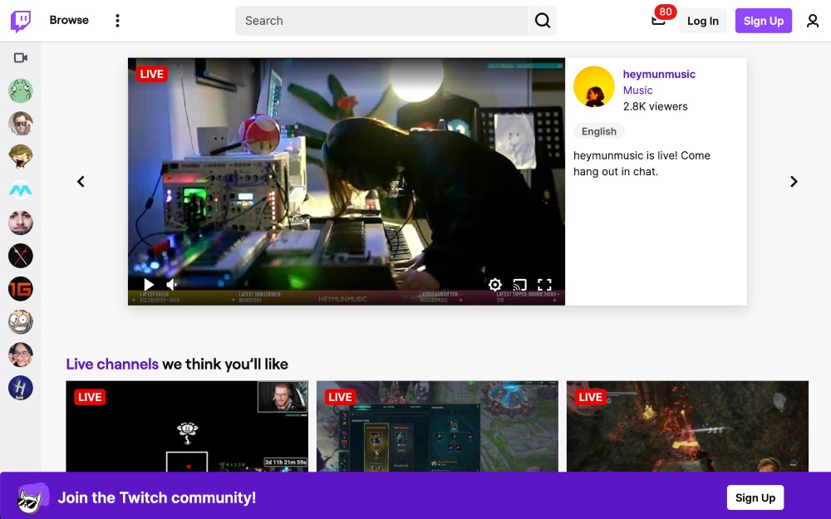Select the English language tag

point(599,130)
